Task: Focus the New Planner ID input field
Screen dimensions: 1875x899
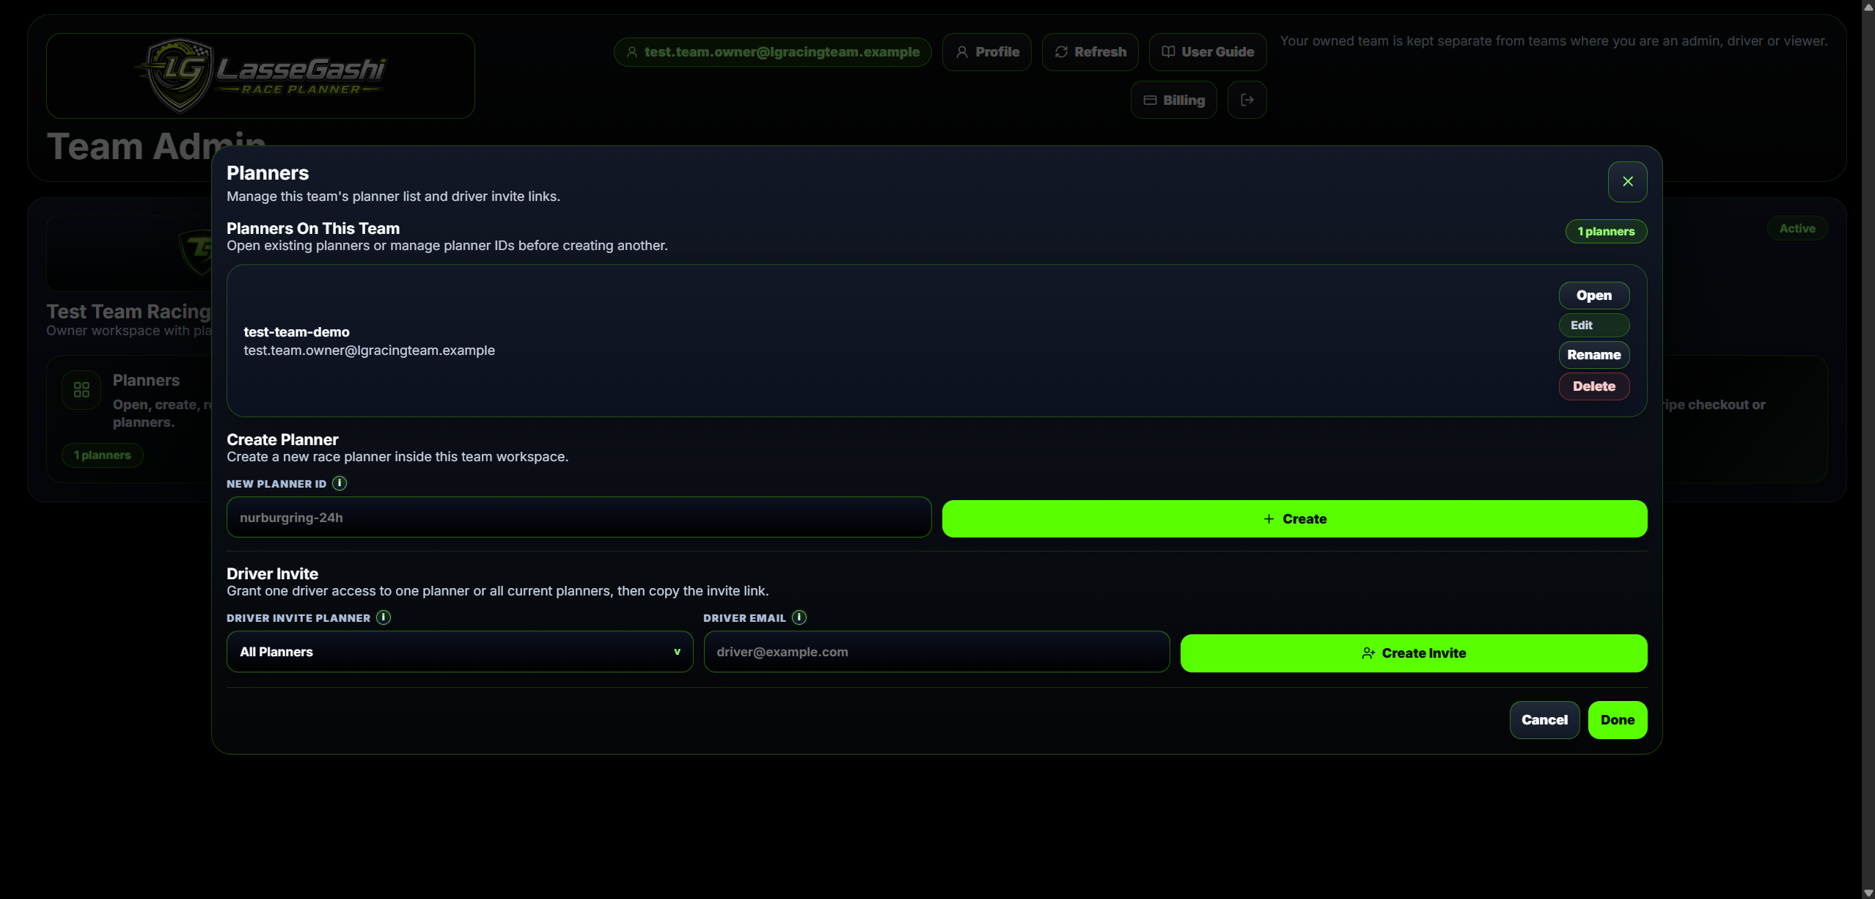Action: coord(579,518)
